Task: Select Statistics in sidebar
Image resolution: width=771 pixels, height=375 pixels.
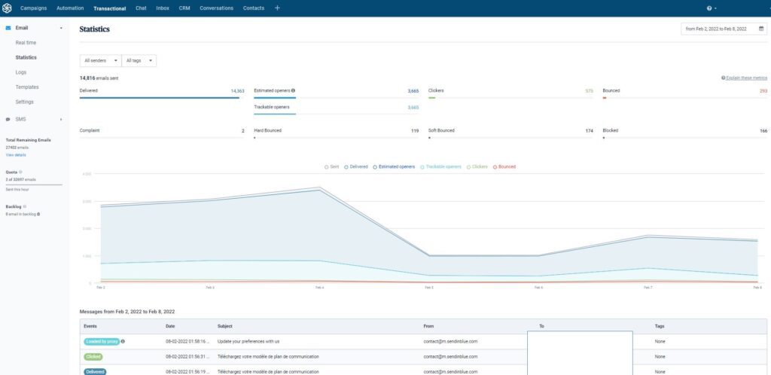Action: point(26,57)
